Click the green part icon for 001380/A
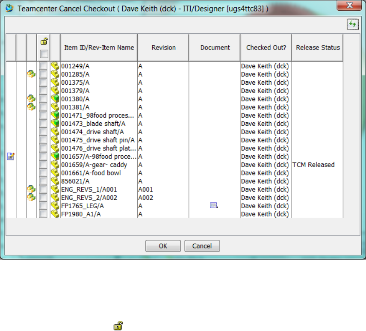Screen dimensions: 366x331 [55, 99]
